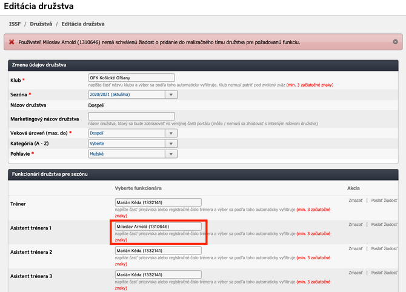The height and width of the screenshot is (292, 406).
Task: Expand the Sezóna dropdown
Action: pyautogui.click(x=133, y=95)
